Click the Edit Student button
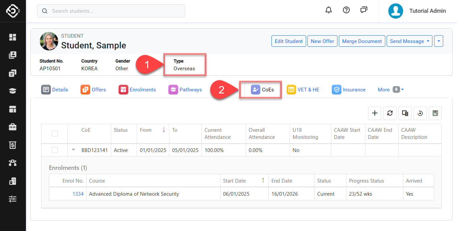This screenshot has height=231, width=457. click(x=289, y=41)
